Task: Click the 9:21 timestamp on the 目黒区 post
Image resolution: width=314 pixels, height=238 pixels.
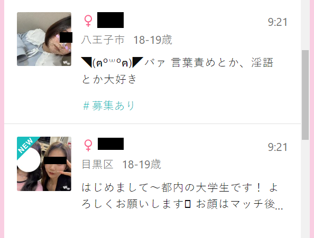Action: tap(278, 147)
